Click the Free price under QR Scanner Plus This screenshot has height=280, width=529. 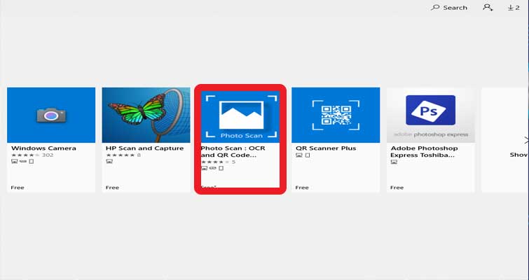tap(302, 188)
